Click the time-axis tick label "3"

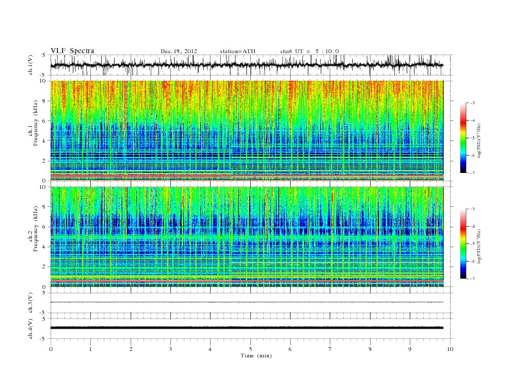(170, 349)
